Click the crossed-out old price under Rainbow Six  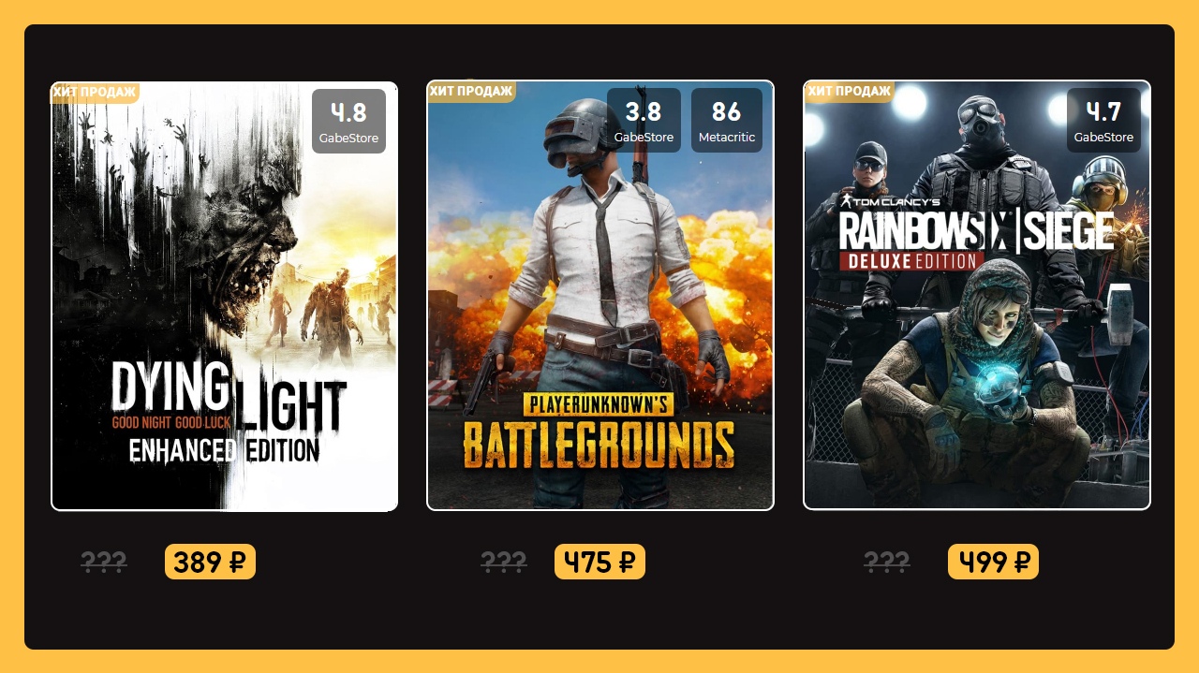click(886, 563)
